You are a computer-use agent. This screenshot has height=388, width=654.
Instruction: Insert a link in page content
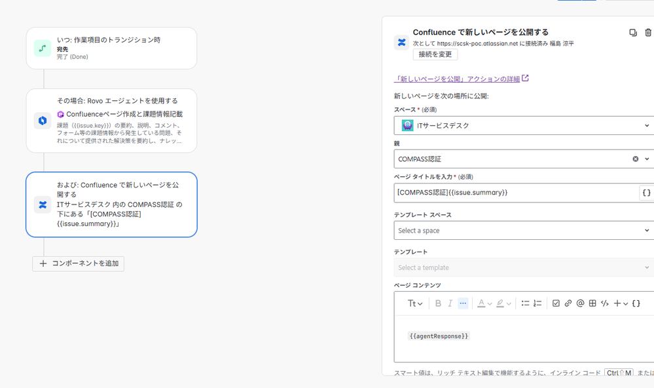pos(568,303)
